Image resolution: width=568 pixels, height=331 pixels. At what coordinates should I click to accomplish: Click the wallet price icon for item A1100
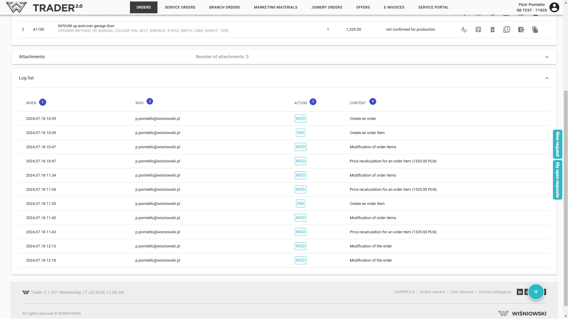pyautogui.click(x=521, y=30)
